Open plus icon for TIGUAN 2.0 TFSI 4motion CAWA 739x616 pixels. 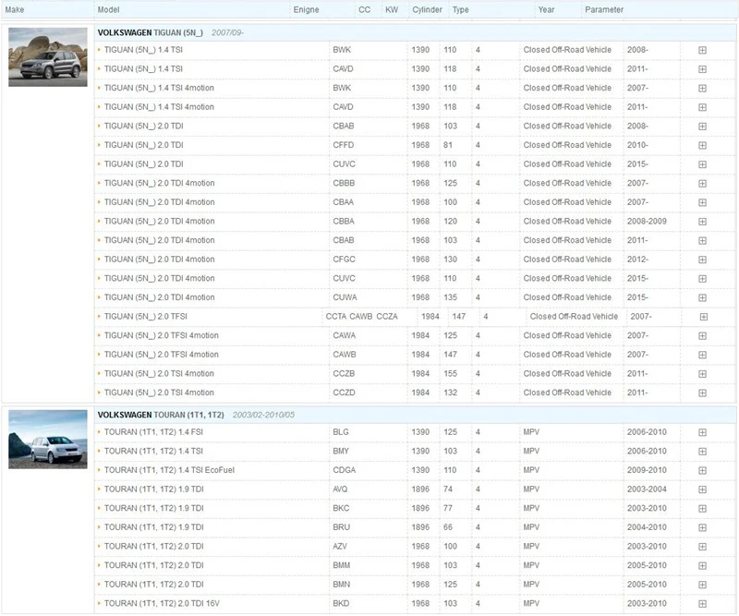[702, 335]
